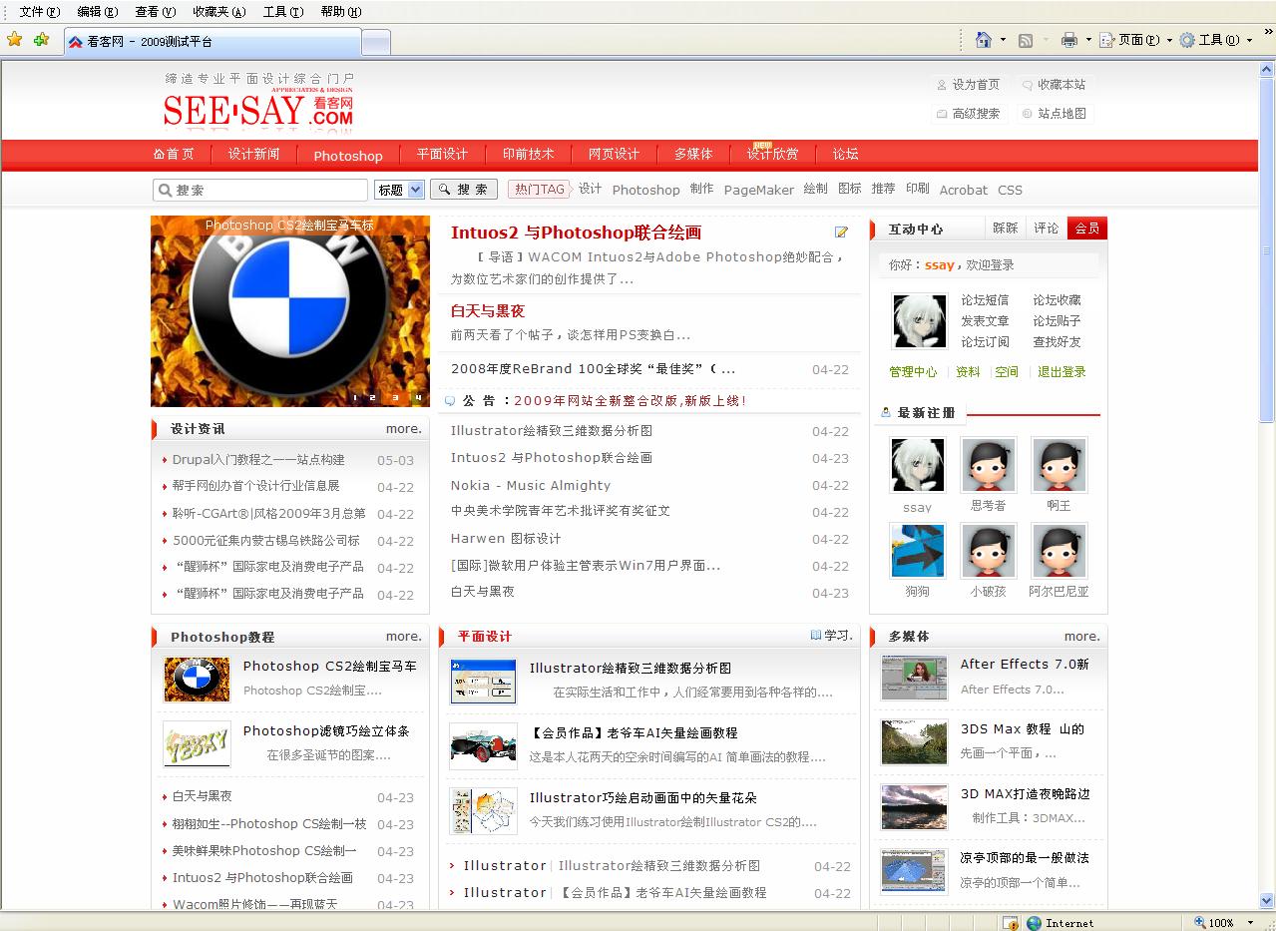1276x931 pixels.
Task: Open the ssay user avatar in 互动中心
Action: tap(919, 320)
